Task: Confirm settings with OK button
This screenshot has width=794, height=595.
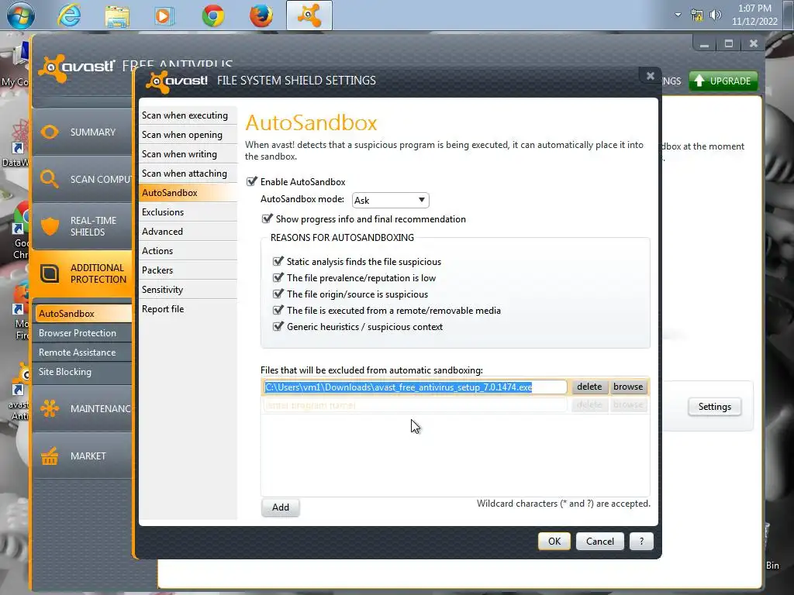Action: [554, 542]
